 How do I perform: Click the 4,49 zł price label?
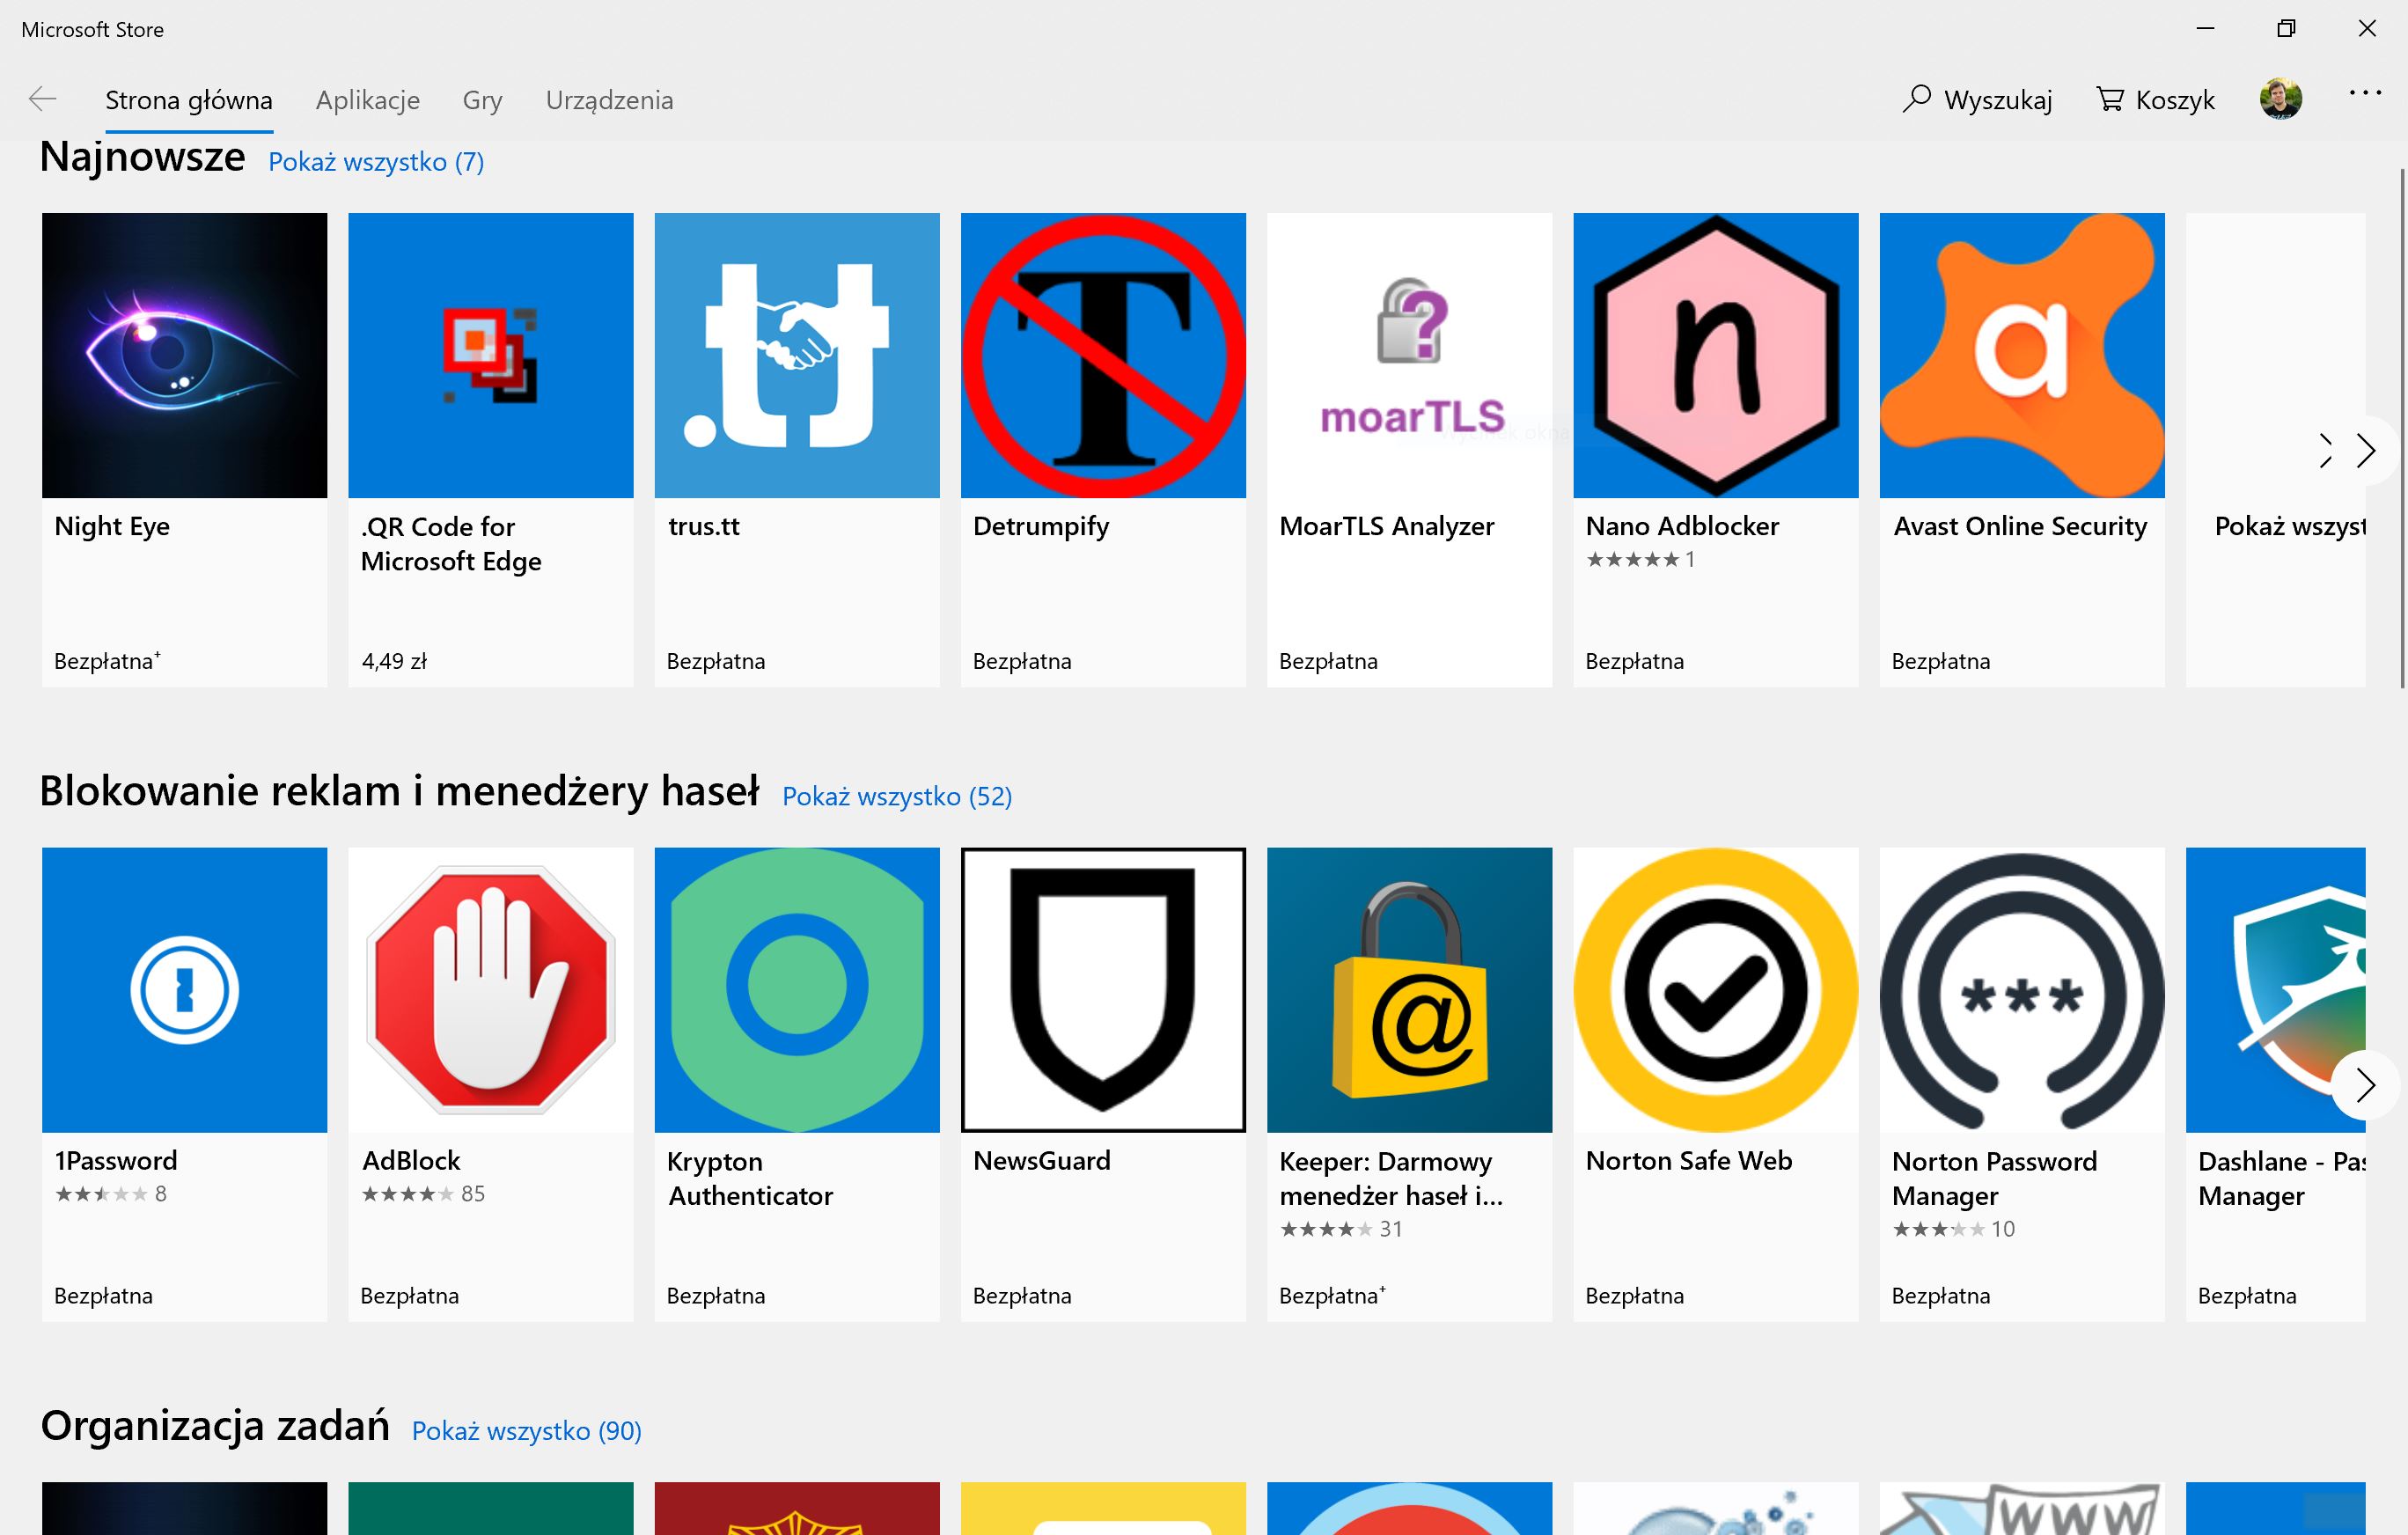tap(394, 661)
